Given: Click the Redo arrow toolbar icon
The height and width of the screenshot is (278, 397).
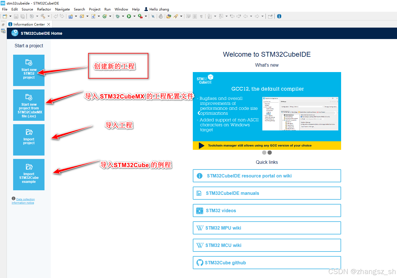Looking at the screenshot, I should coord(62,16).
